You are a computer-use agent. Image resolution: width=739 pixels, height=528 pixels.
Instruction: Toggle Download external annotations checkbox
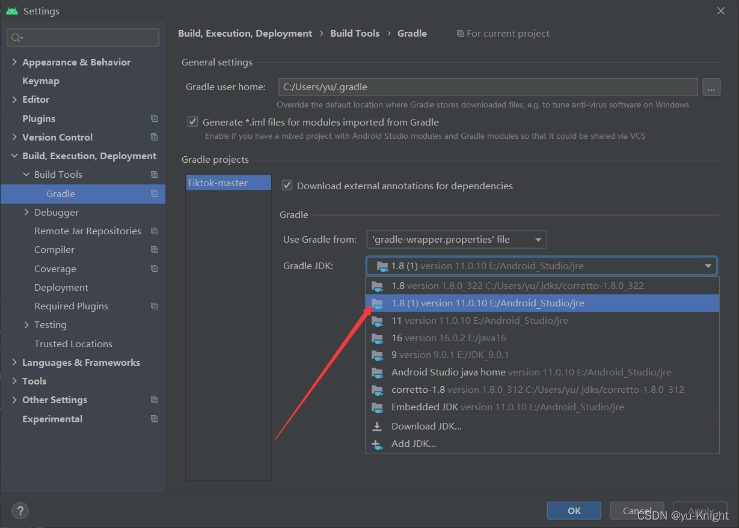point(287,186)
